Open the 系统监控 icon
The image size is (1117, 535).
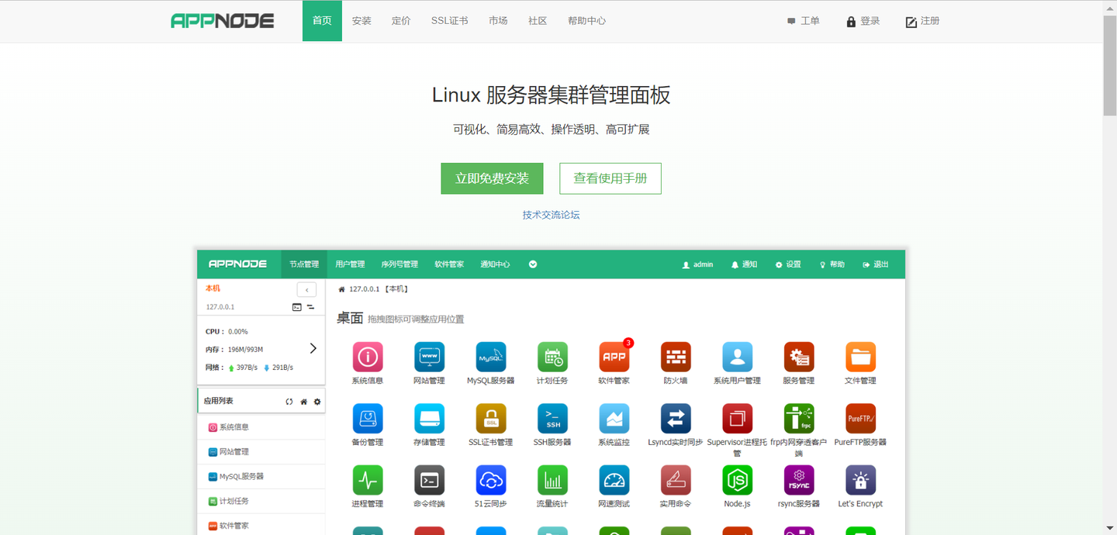pyautogui.click(x=614, y=419)
